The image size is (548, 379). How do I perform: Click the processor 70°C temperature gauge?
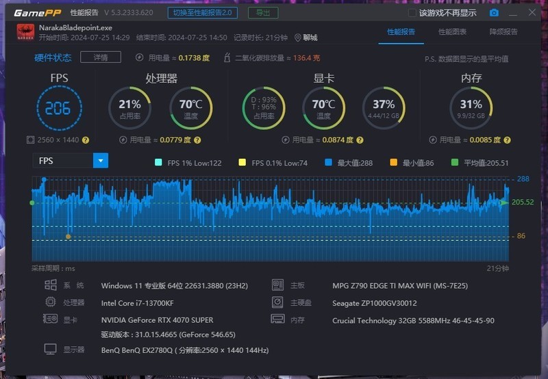coord(191,108)
